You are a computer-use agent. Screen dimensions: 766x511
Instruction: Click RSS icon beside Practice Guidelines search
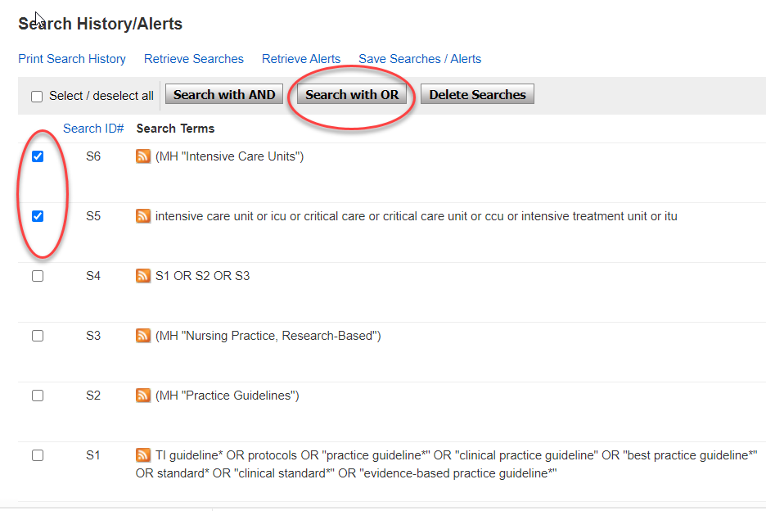click(143, 396)
